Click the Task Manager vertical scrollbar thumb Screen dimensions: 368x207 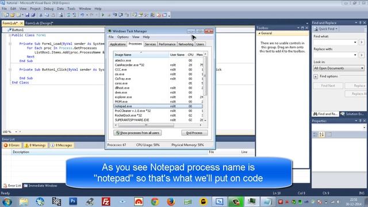tap(205, 75)
